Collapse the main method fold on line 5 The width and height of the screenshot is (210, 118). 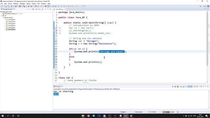coord(58,23)
